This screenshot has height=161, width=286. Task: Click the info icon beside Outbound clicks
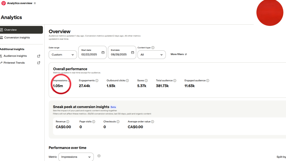127,81
